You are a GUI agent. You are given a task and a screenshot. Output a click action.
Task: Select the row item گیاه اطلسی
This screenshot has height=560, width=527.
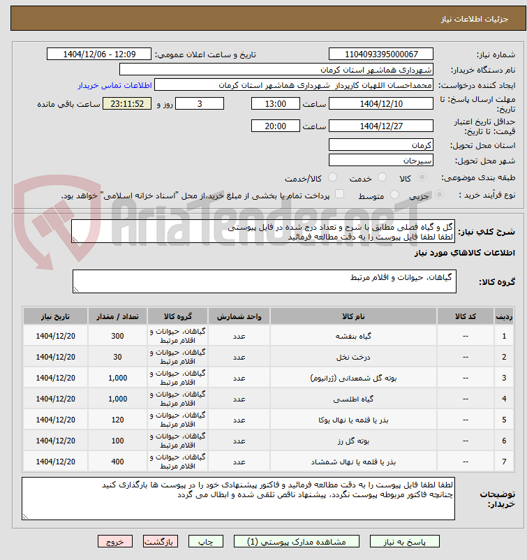(353, 399)
